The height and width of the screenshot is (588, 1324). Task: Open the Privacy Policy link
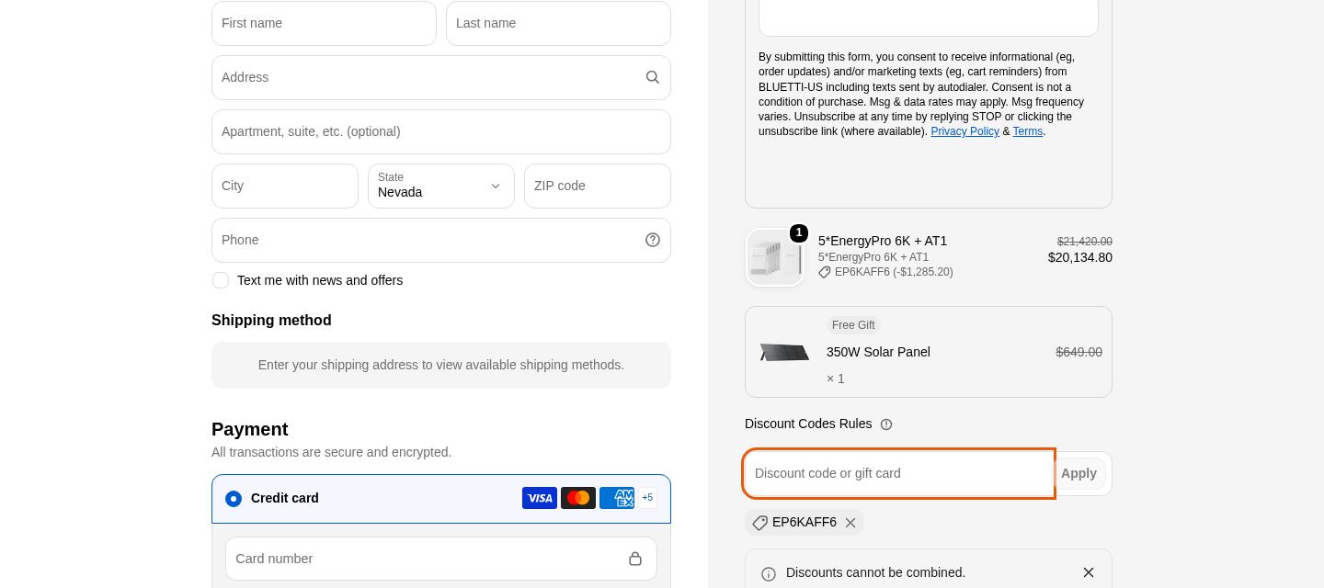pos(964,131)
